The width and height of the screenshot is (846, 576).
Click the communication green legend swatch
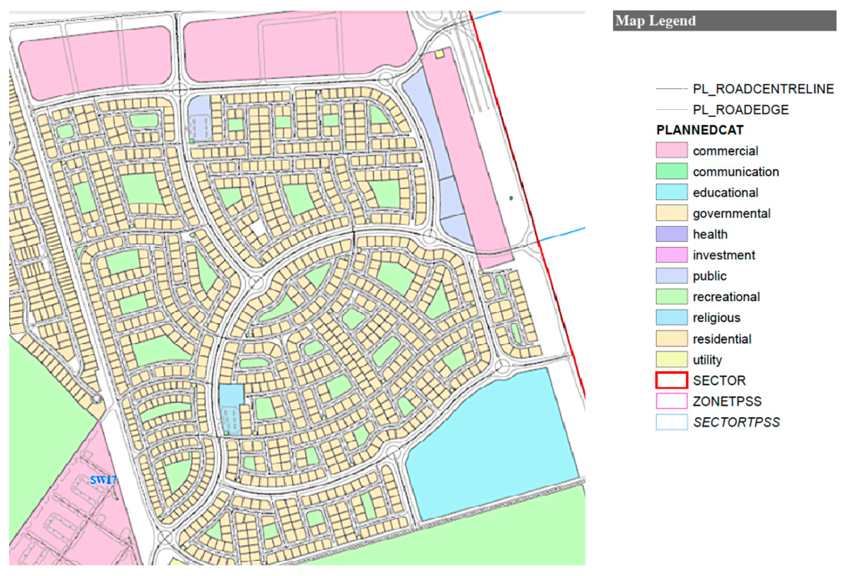(671, 171)
